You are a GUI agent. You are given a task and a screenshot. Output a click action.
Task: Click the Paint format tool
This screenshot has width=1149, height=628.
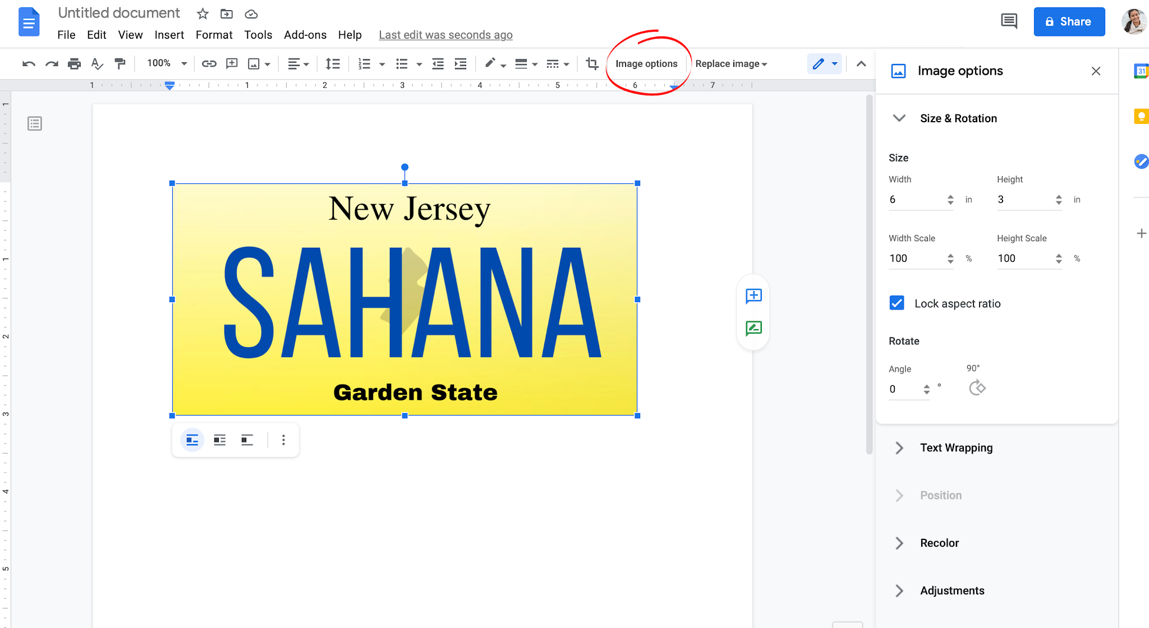[120, 63]
